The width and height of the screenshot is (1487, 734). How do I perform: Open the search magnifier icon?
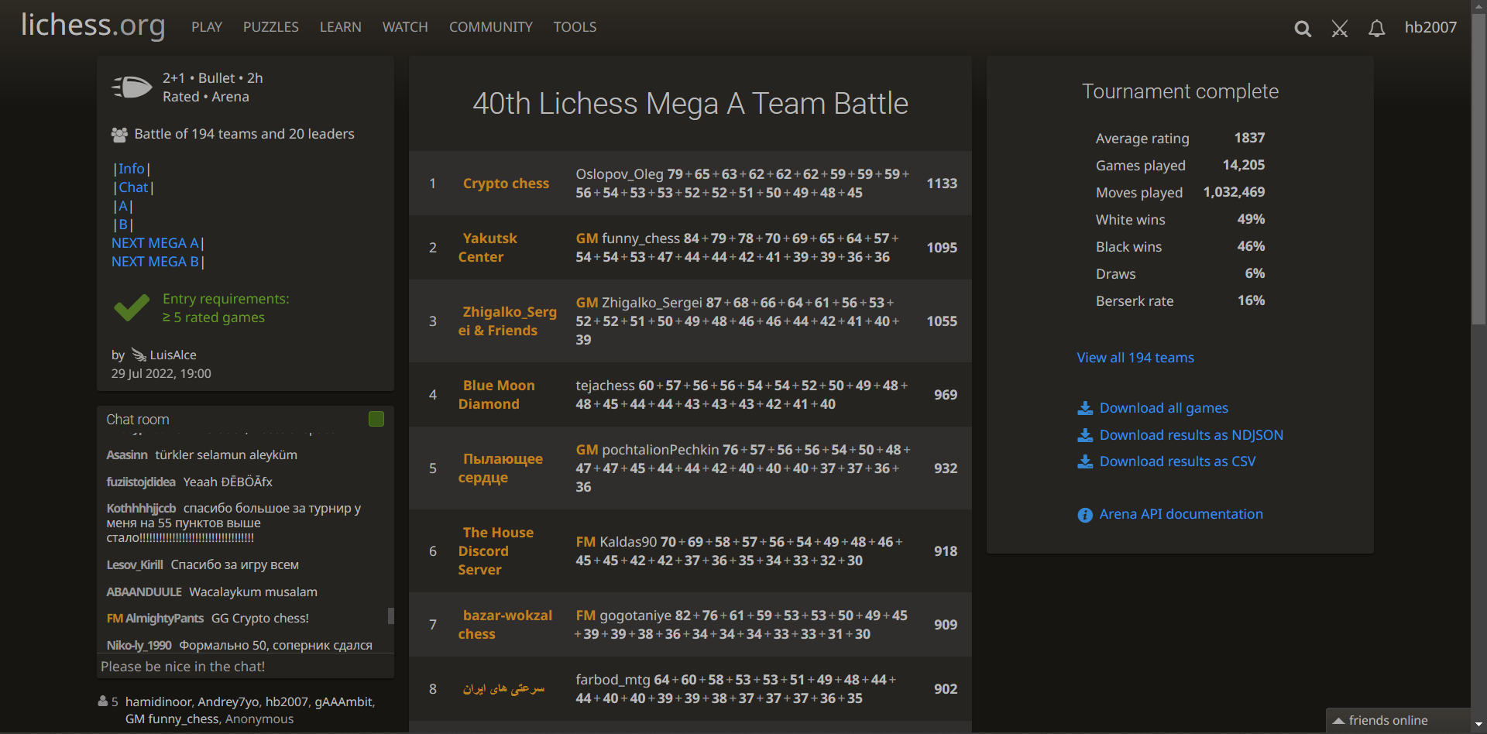point(1303,29)
